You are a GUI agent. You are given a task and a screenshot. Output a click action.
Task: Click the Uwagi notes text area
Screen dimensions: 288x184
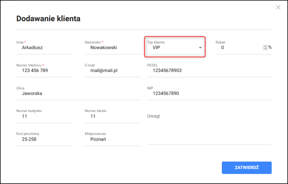[x=209, y=128]
